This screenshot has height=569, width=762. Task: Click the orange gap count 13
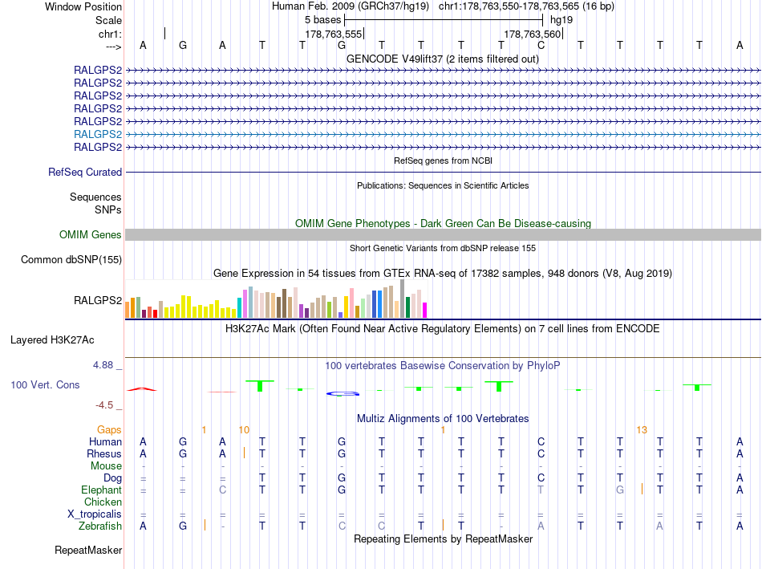[642, 430]
